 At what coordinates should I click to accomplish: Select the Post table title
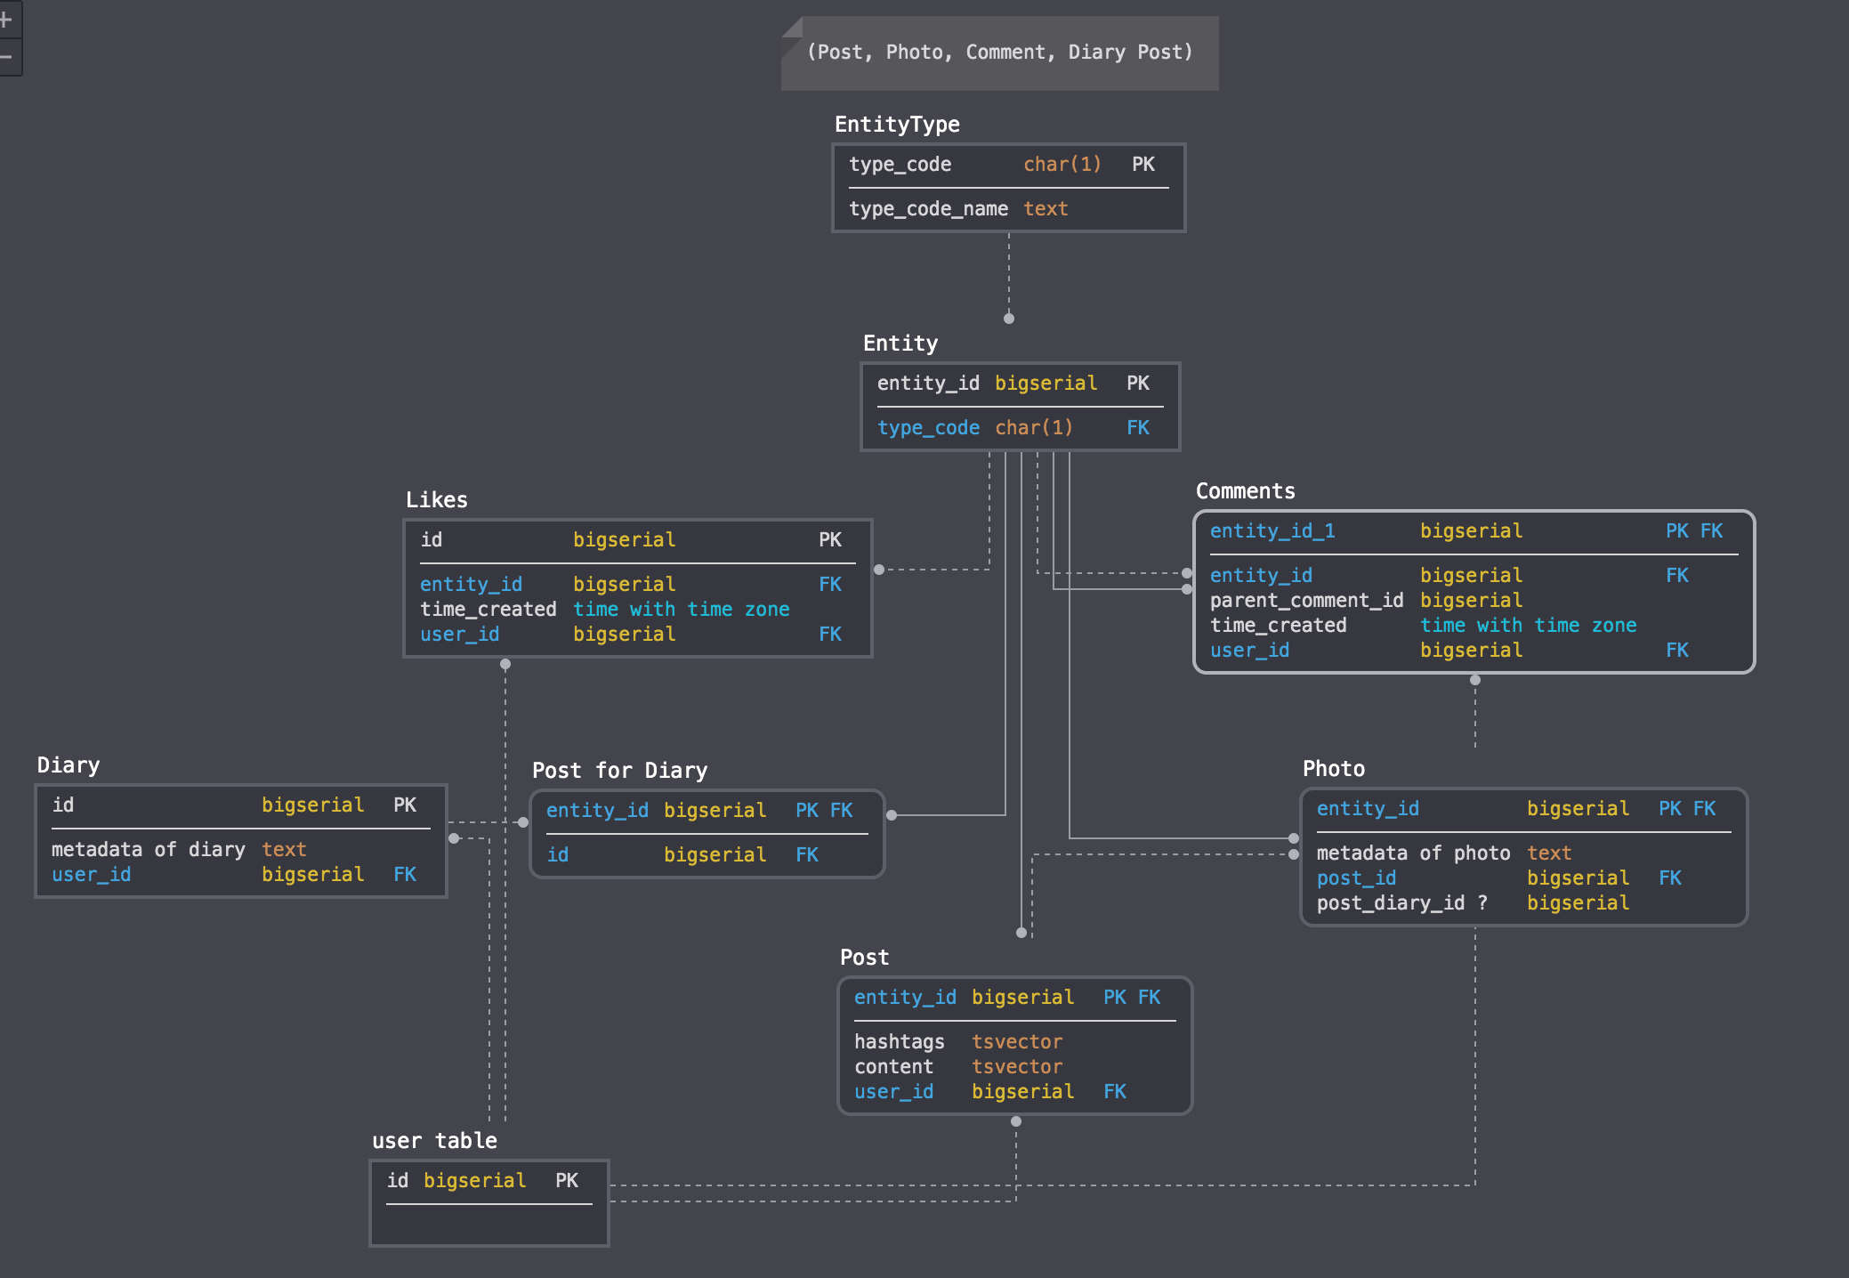(x=864, y=958)
